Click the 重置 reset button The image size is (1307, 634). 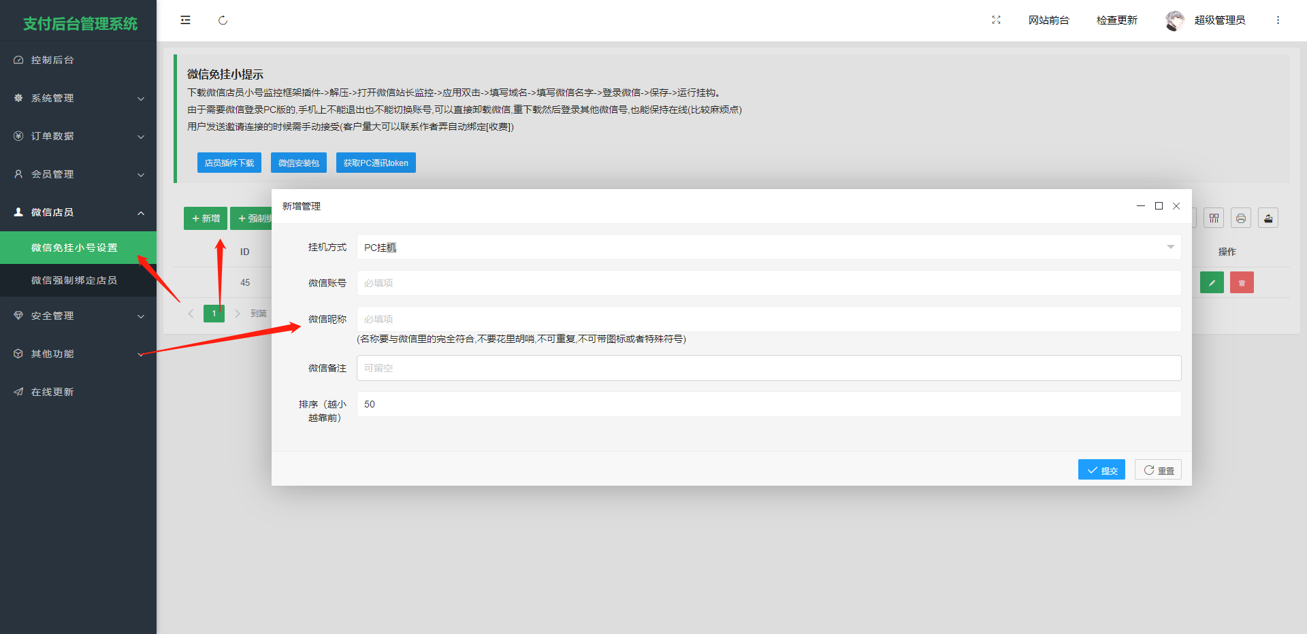pyautogui.click(x=1158, y=470)
